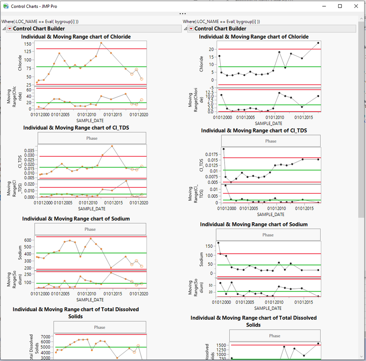Click the 7000 tick label on the left Total Dissolved Solids axis
366x361 pixels.
click(x=45, y=337)
